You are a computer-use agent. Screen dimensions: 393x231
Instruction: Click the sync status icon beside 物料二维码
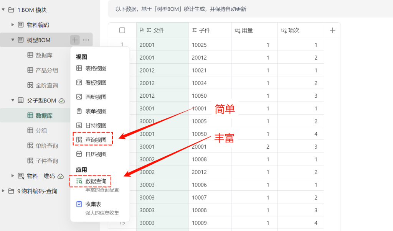coord(61,176)
